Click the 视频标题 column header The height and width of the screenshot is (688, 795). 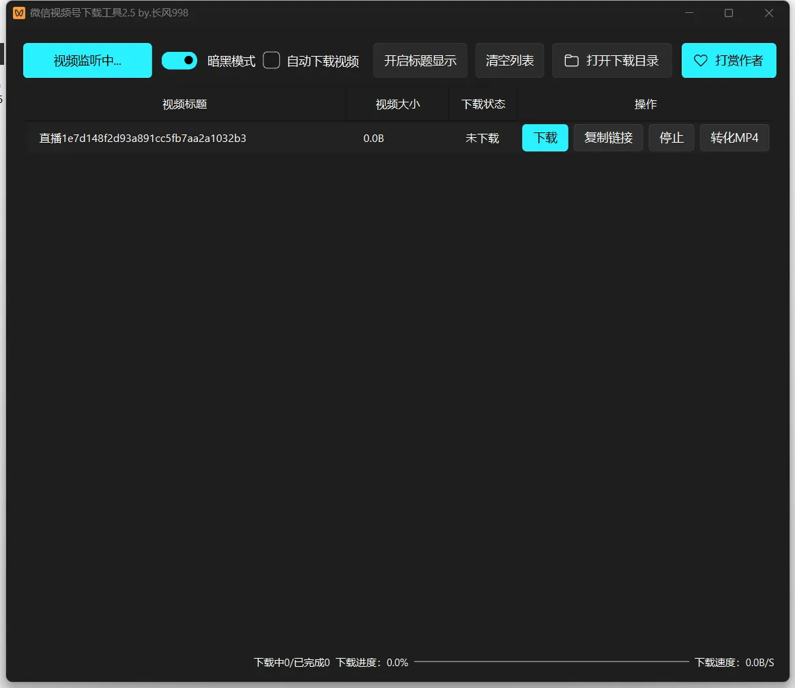coord(185,104)
